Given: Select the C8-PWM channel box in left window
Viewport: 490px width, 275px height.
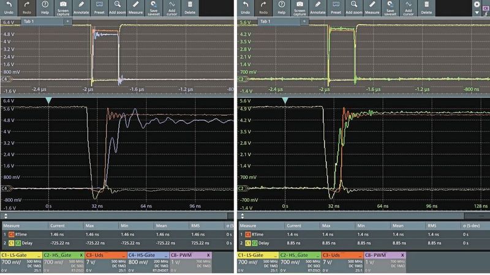Looking at the screenshot, I should 190,262.
